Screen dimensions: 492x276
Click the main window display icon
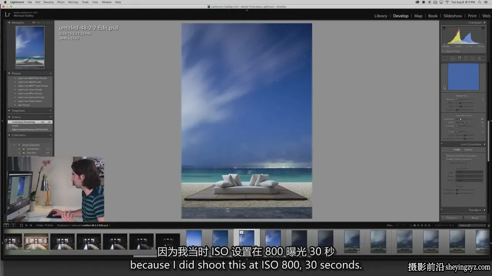6,225
